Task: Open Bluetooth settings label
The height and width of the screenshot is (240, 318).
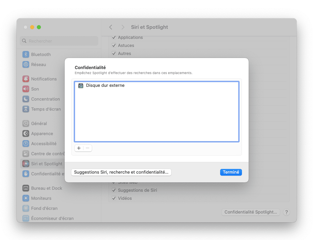Action: [x=41, y=54]
